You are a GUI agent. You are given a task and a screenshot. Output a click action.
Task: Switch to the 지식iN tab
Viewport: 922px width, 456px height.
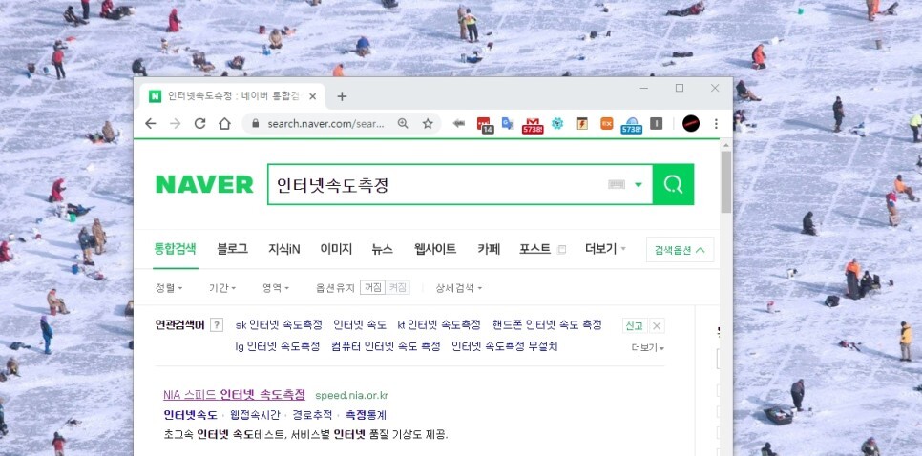click(x=284, y=249)
